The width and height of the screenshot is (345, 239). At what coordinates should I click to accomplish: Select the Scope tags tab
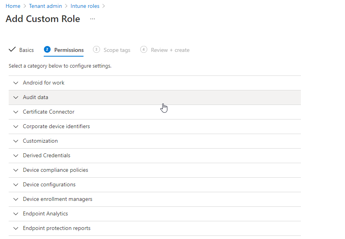pos(117,50)
